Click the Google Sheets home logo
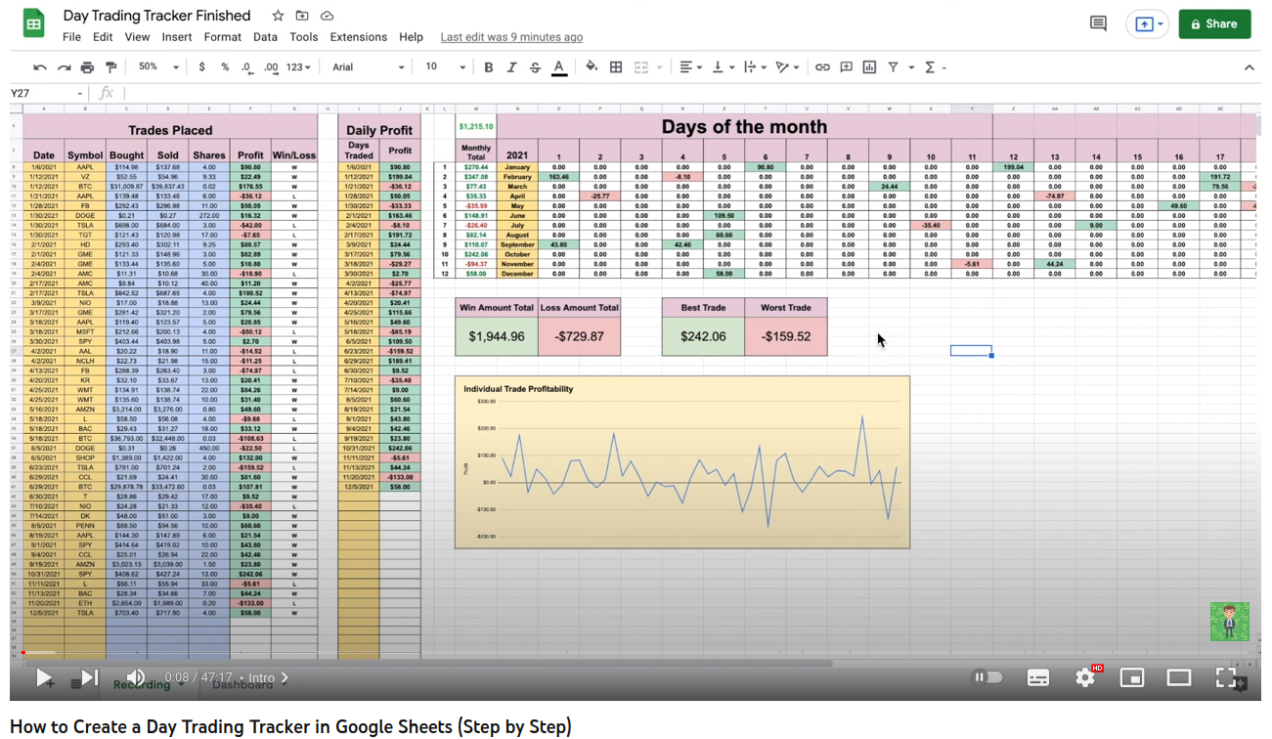The image size is (1272, 739). [33, 23]
